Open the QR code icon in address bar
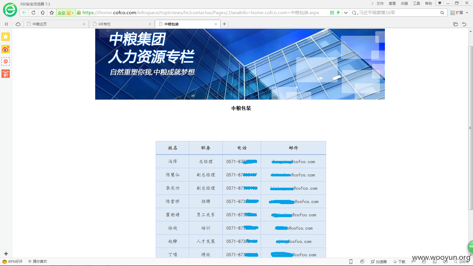The height and width of the screenshot is (266, 473). (x=332, y=13)
